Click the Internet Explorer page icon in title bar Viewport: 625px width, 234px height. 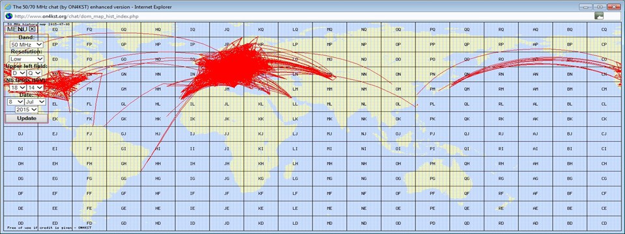click(7, 6)
